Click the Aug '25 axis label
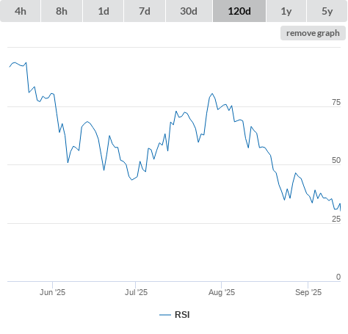The image size is (348, 334). pos(222,292)
